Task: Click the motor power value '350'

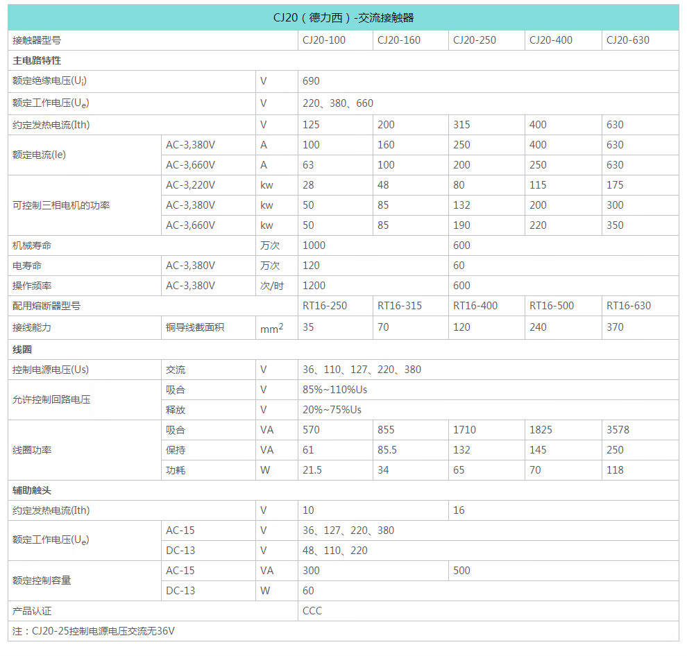Action: click(x=615, y=225)
